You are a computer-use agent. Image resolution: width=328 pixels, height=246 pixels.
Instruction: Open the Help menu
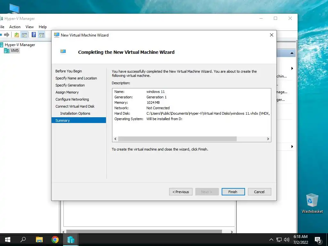pos(43,27)
